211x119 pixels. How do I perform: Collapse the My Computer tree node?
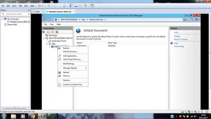2,19
